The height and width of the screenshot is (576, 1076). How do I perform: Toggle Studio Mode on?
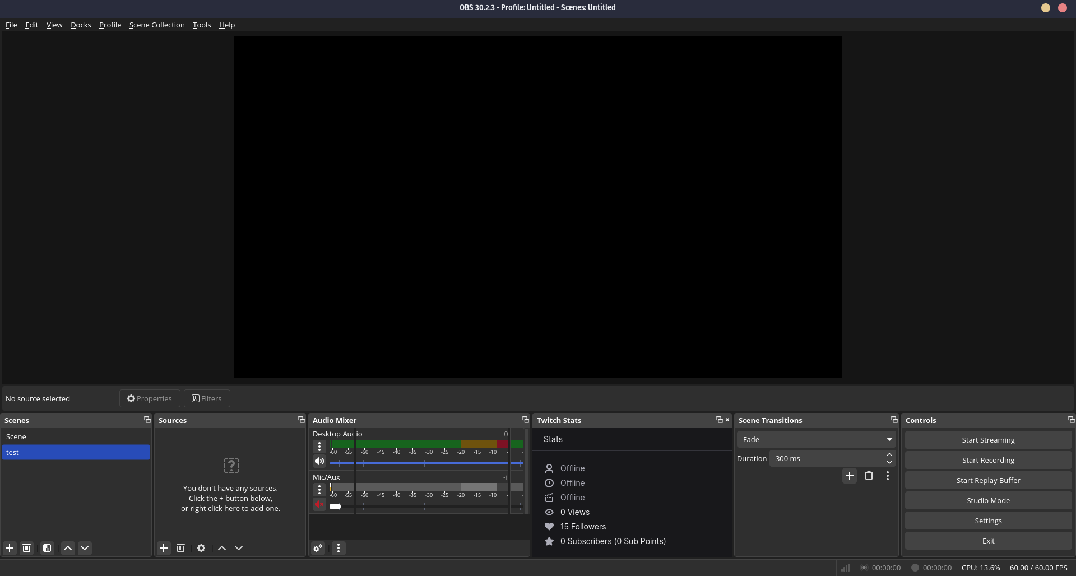(988, 500)
